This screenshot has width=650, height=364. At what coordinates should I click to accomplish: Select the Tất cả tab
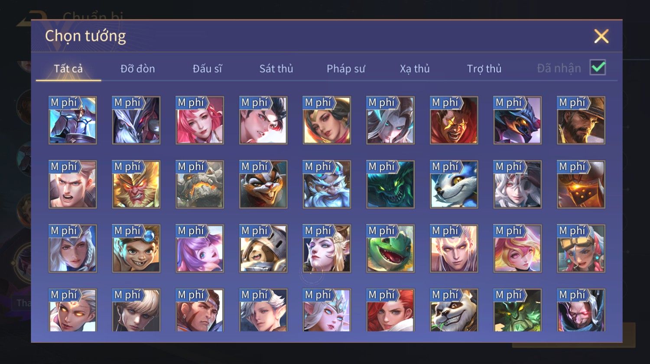(x=68, y=68)
